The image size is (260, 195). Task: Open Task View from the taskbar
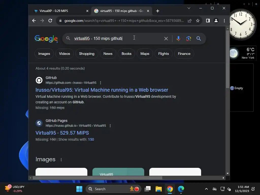[148, 189]
